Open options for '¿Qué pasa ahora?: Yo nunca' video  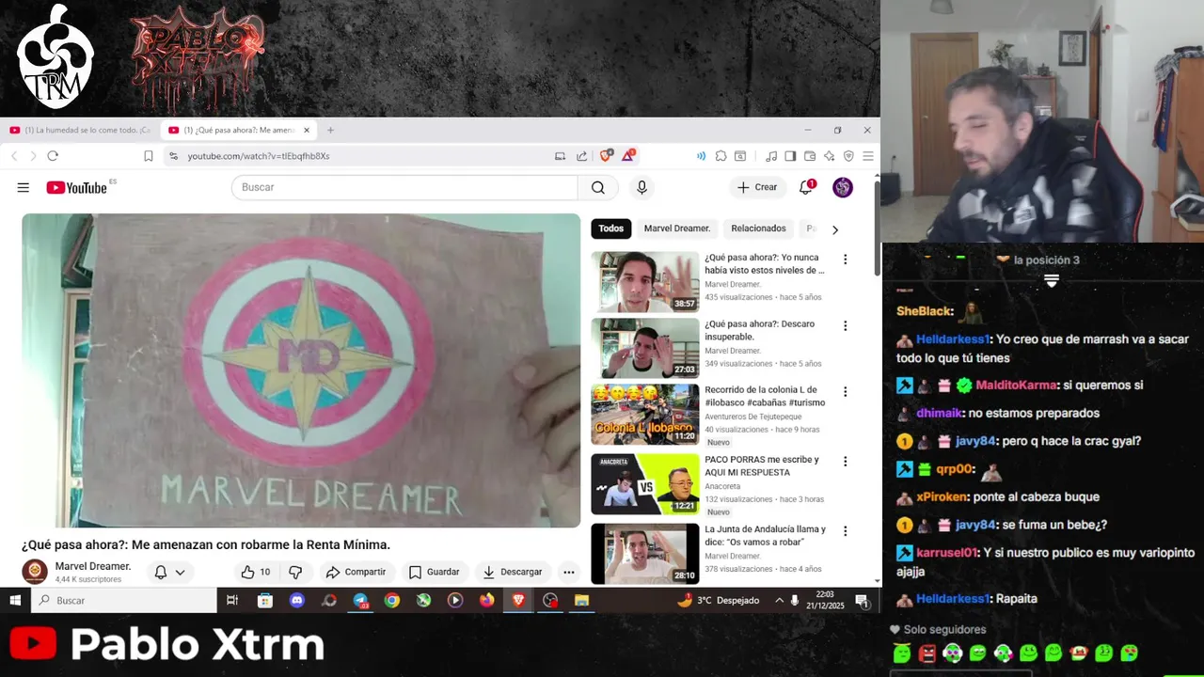(x=845, y=260)
